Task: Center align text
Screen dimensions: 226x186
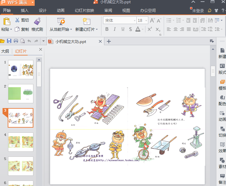Action: [175, 29]
